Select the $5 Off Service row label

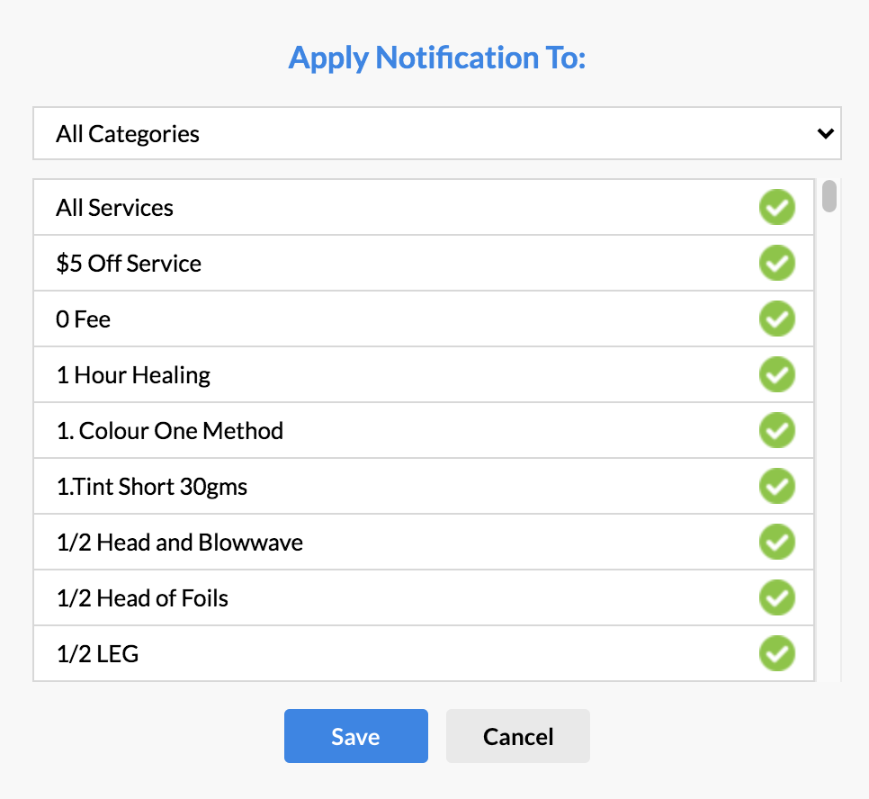(x=129, y=264)
